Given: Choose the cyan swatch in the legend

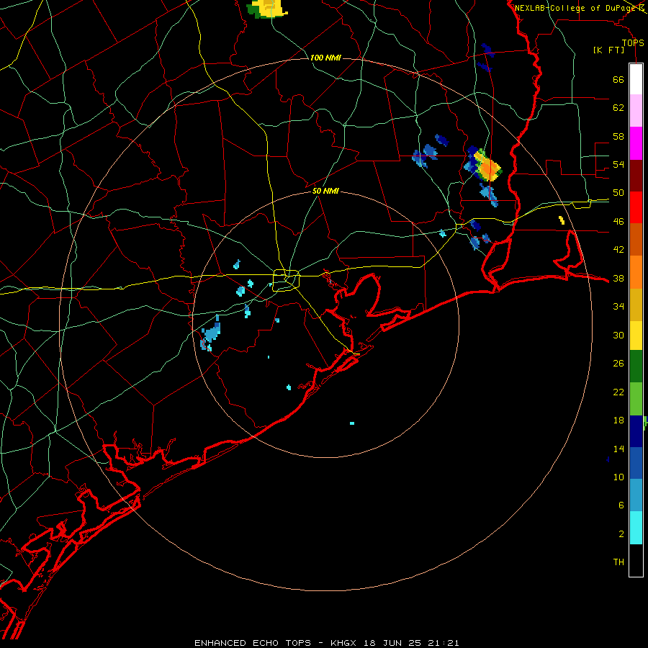Looking at the screenshot, I should coord(636,528).
